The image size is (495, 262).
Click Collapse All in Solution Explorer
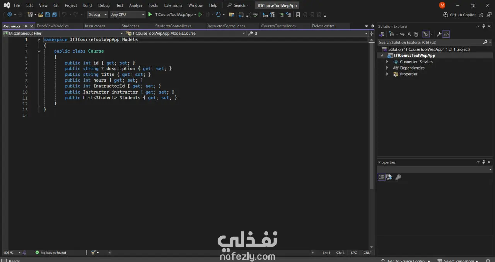pyautogui.click(x=409, y=34)
